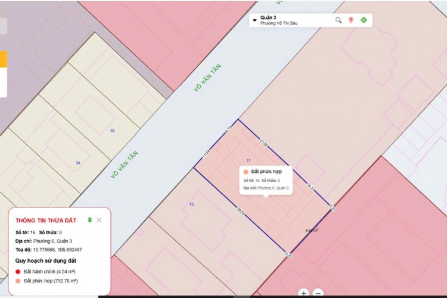Screen dimensions: 447x298
Task: Click parcel label 11 on the map
Action: 248,160
